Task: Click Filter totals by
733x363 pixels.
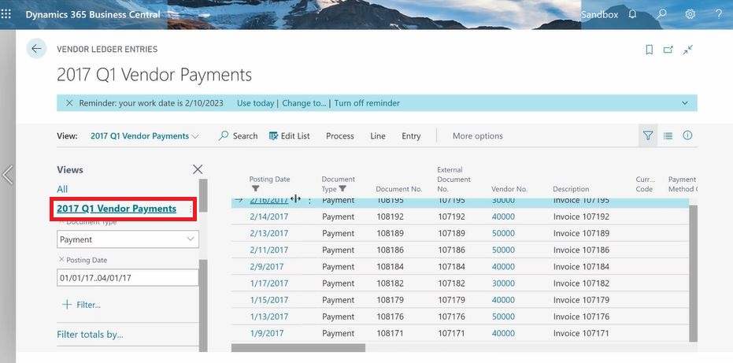Action: (90, 335)
